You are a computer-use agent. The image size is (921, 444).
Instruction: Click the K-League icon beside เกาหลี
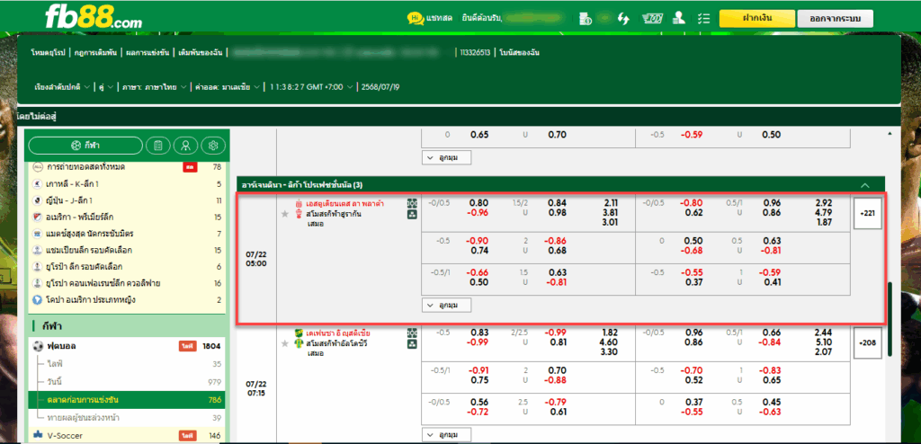(x=38, y=184)
